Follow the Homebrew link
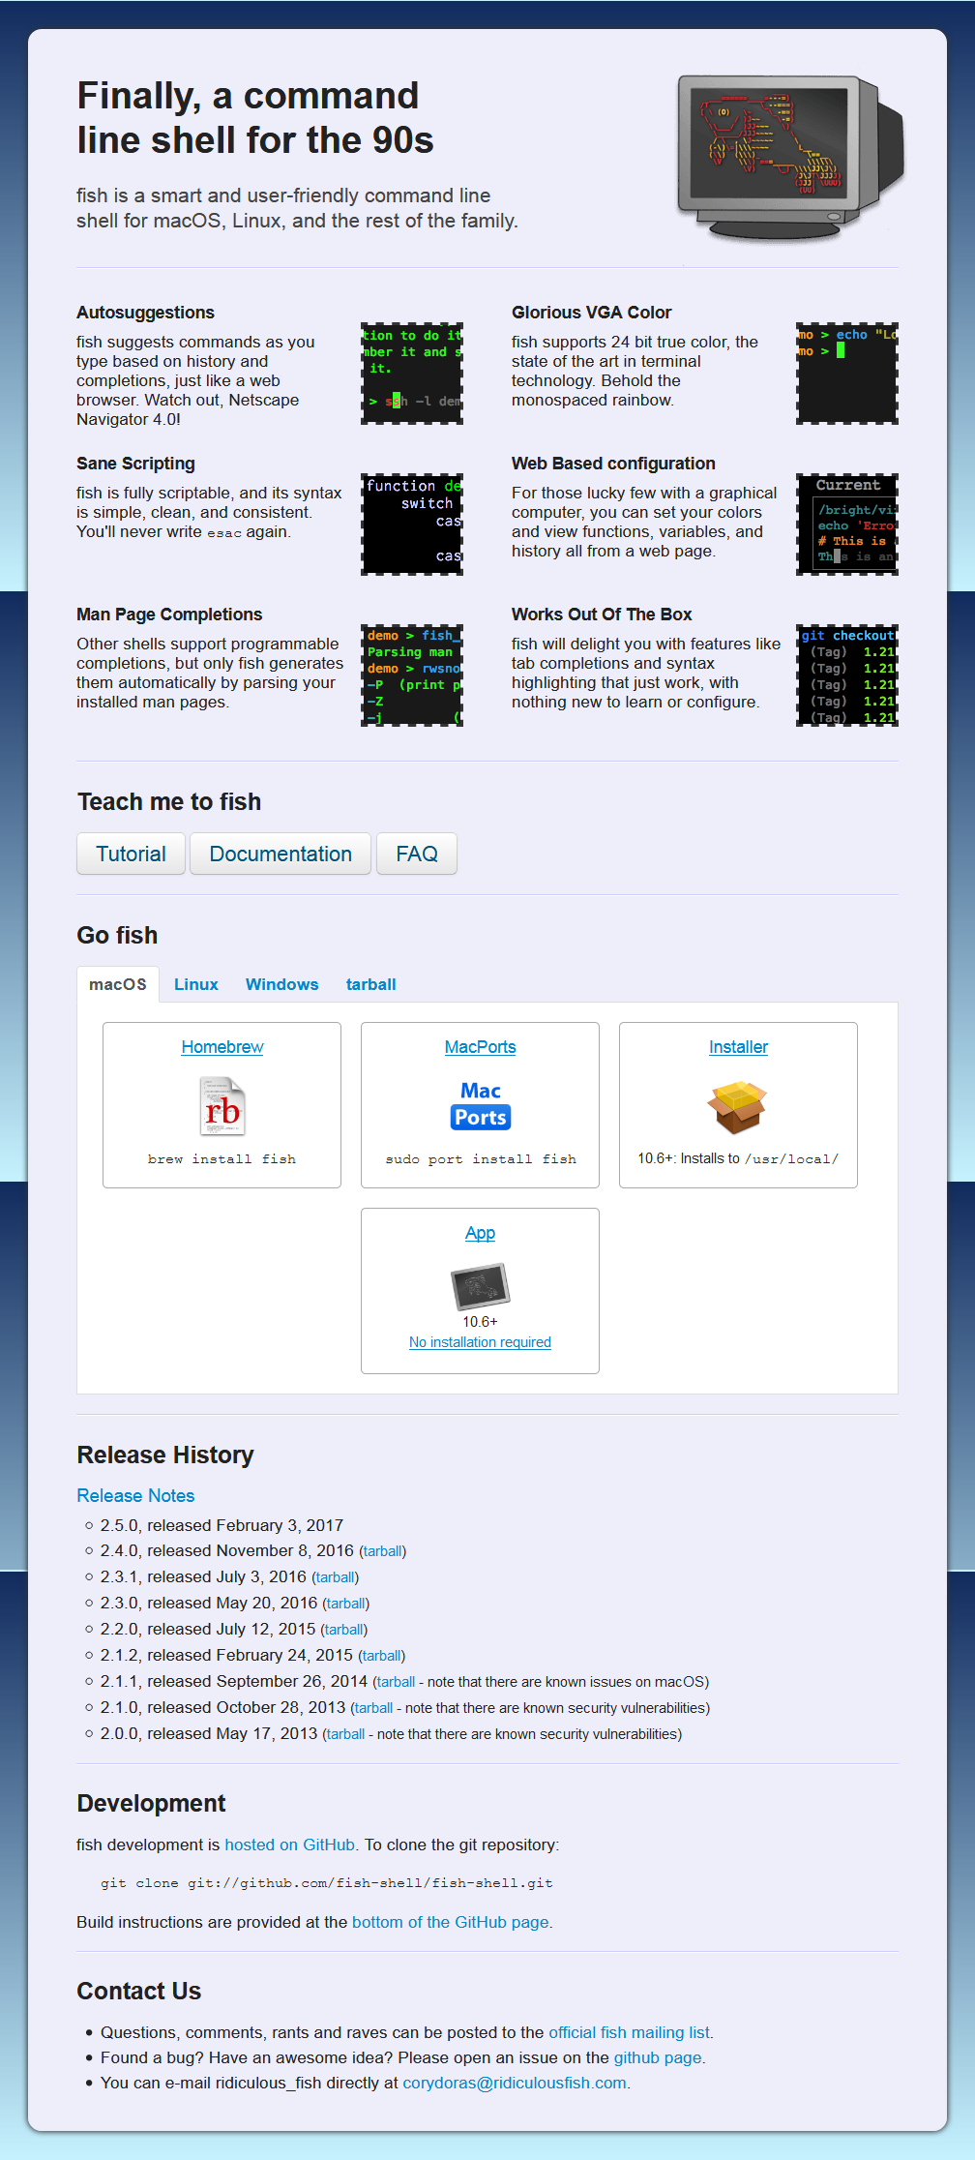975x2160 pixels. (222, 1047)
